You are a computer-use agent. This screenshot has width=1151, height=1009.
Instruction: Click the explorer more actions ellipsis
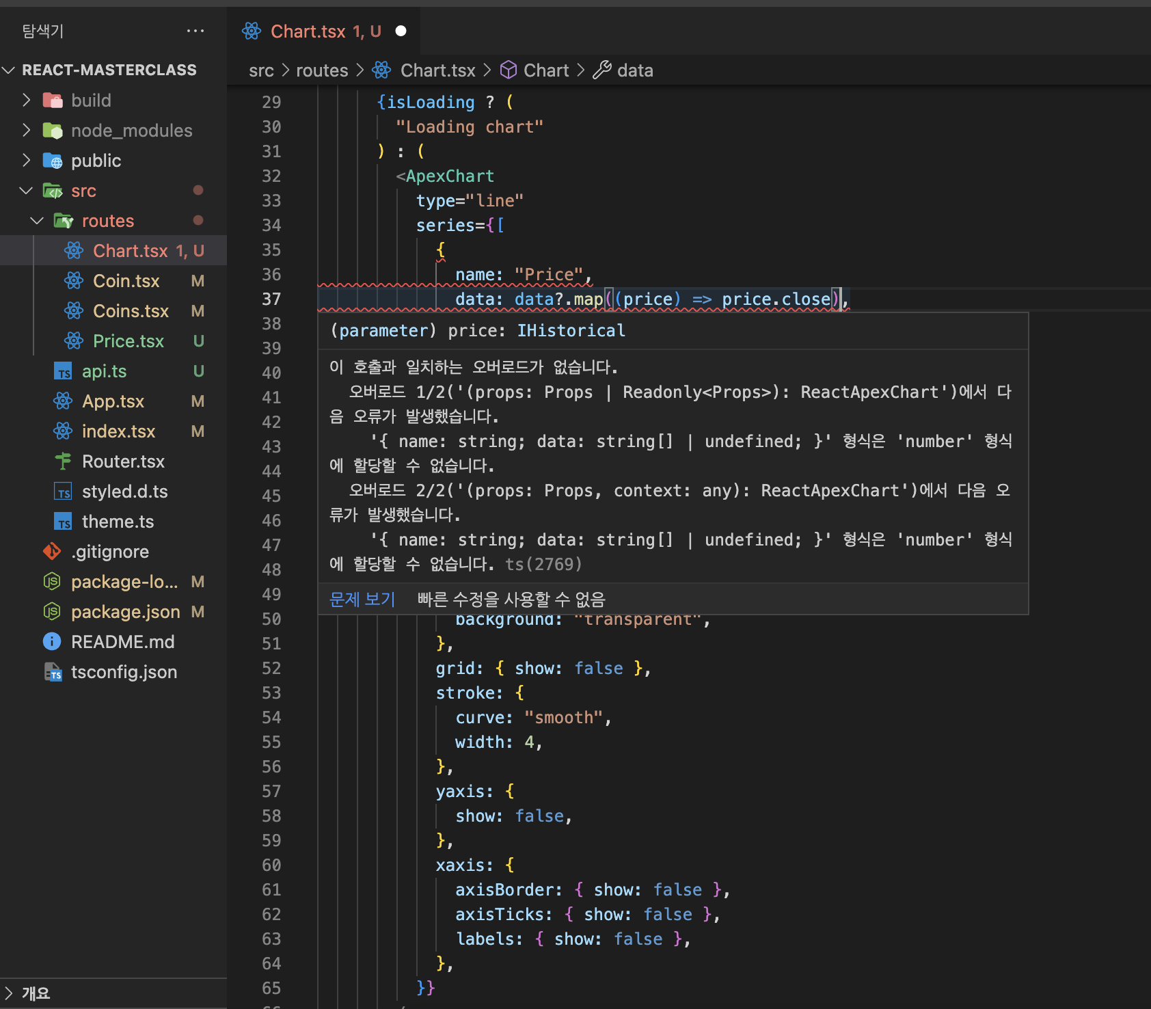pos(195,31)
